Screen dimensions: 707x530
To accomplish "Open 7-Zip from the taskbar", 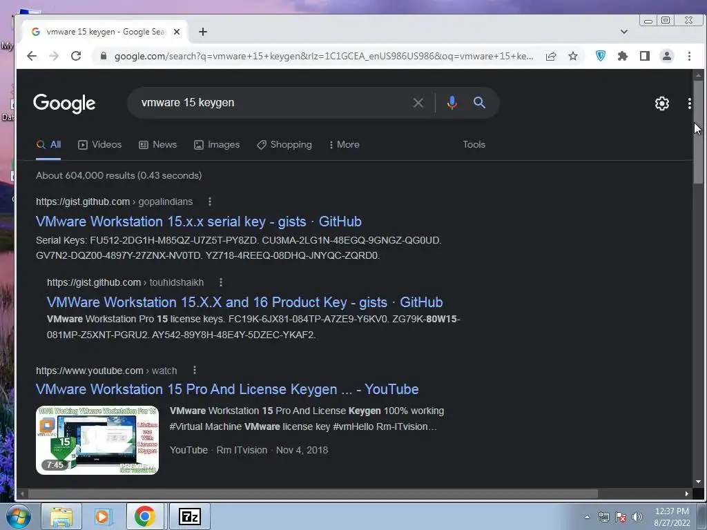I will [190, 516].
